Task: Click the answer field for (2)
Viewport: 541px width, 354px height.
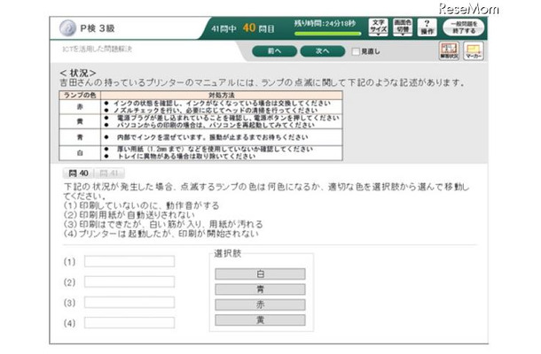Action: [x=129, y=282]
